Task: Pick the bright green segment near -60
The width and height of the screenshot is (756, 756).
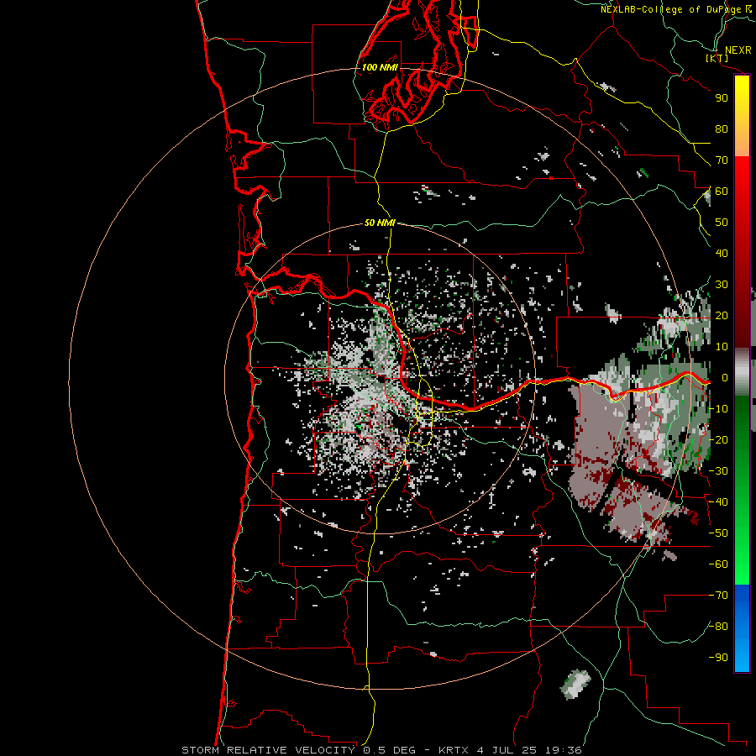Action: (742, 564)
